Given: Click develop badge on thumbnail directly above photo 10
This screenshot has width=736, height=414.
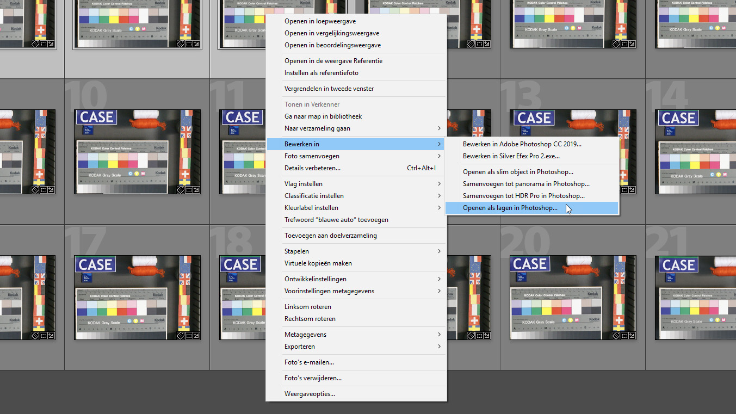Looking at the screenshot, I should (x=196, y=44).
